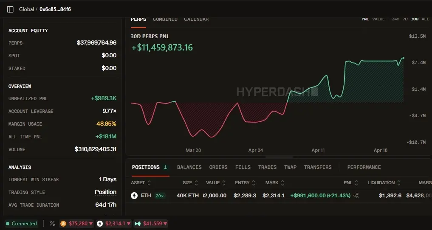This screenshot has height=230, width=432.
Task: Click the Bitcoin icon in the status bar
Action: pyautogui.click(x=63, y=224)
